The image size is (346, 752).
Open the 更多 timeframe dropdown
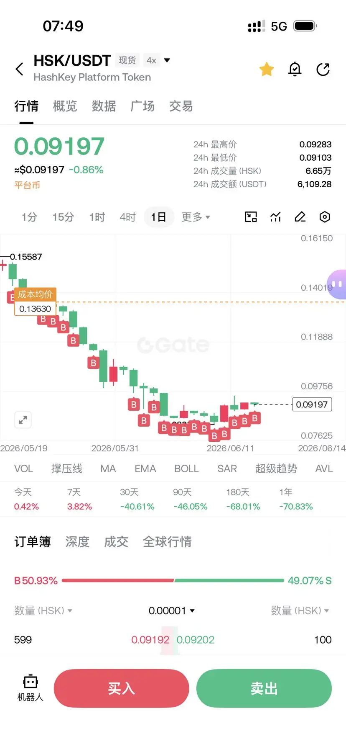[x=196, y=217]
